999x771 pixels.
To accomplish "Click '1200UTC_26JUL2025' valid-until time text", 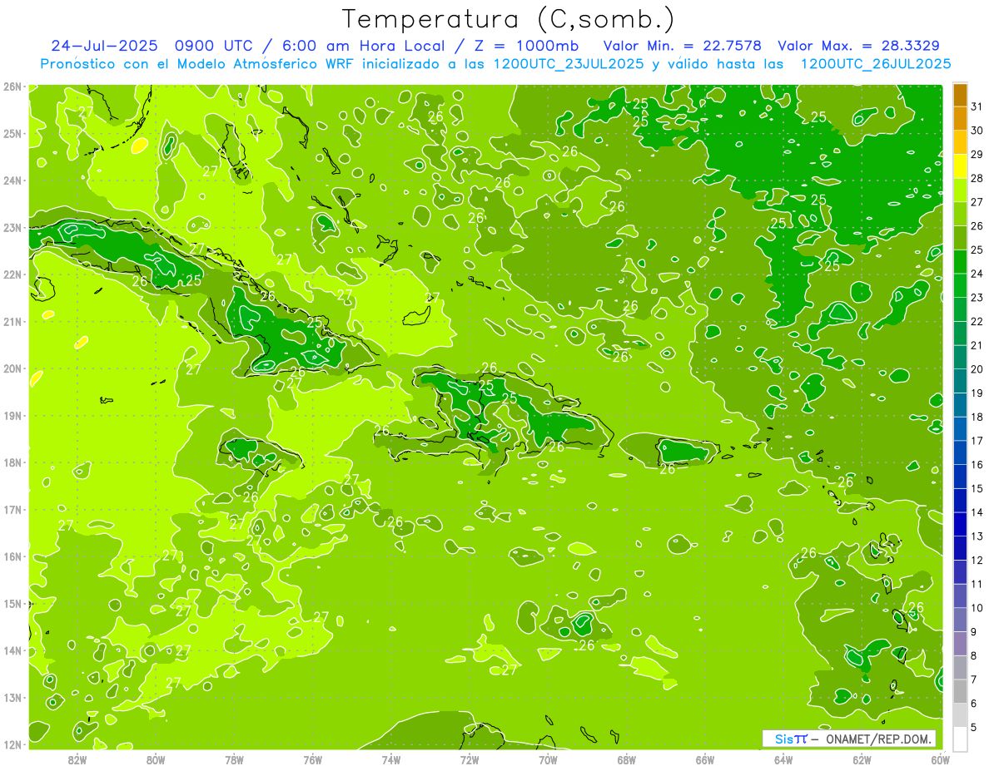I will (875, 63).
